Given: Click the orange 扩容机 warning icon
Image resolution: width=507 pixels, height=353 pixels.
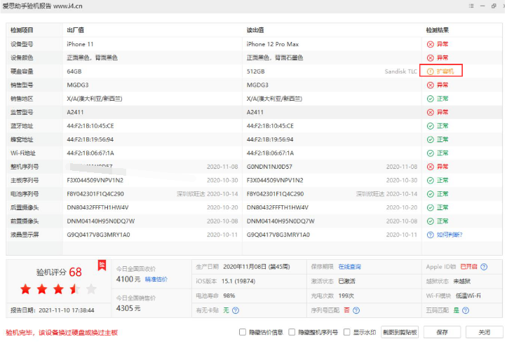Looking at the screenshot, I should coord(431,71).
